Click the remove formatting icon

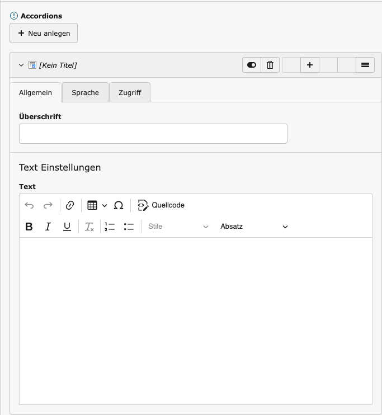click(x=89, y=227)
